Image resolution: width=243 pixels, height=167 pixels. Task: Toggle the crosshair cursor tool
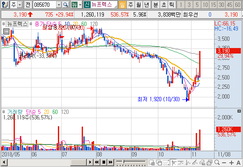click(x=174, y=163)
